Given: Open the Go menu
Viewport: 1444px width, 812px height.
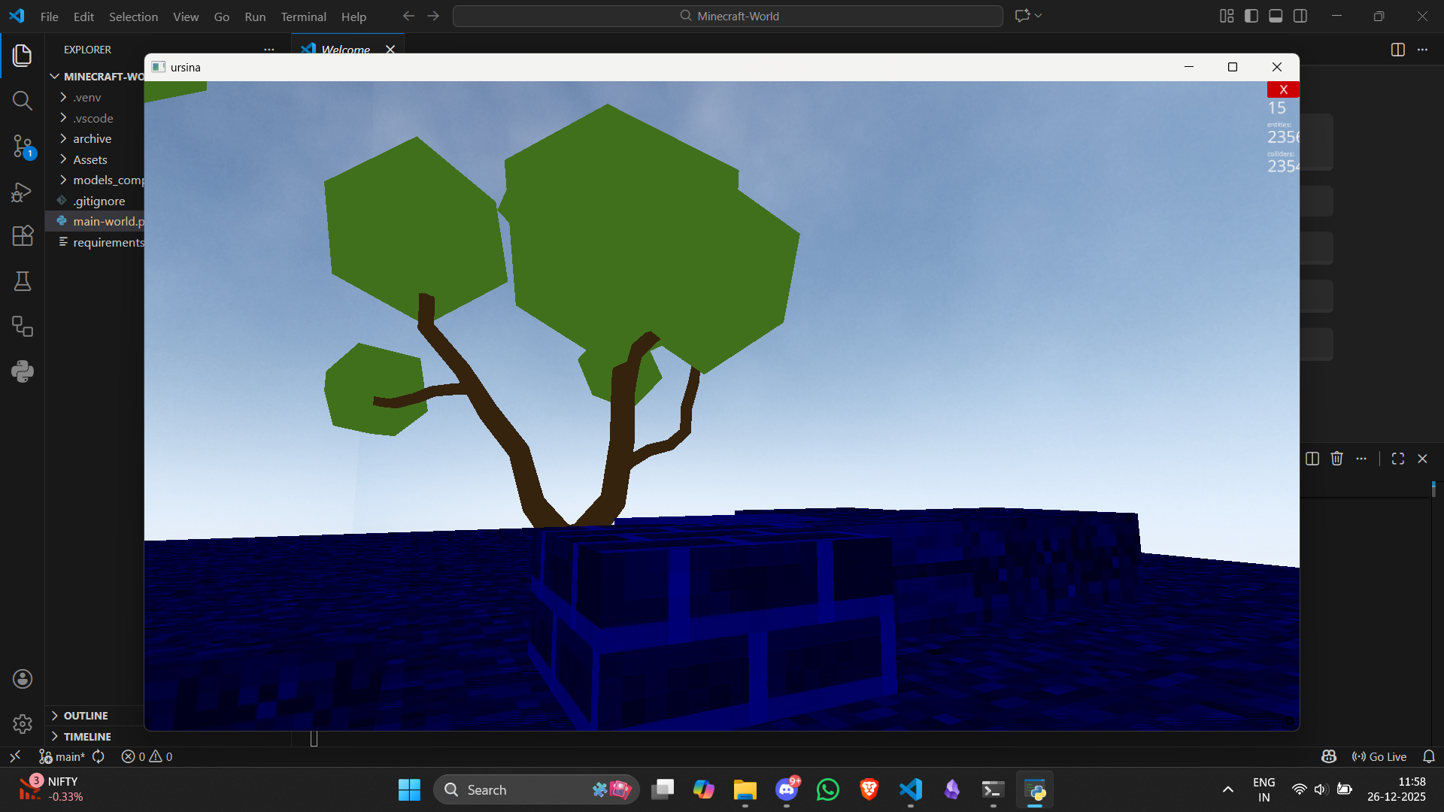Looking at the screenshot, I should [222, 17].
